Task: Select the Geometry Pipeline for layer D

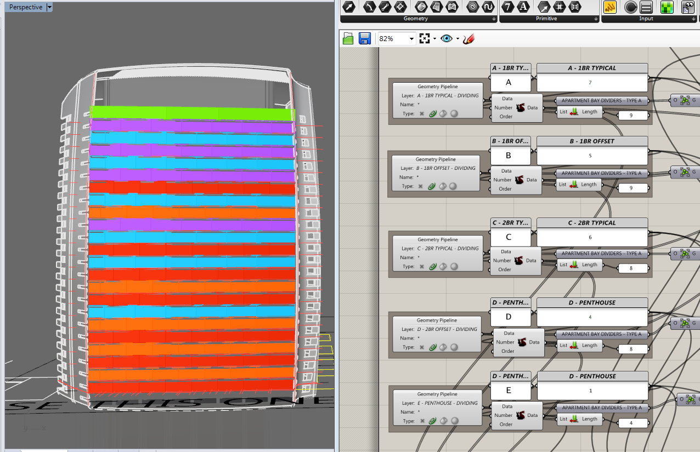Action: tap(437, 333)
